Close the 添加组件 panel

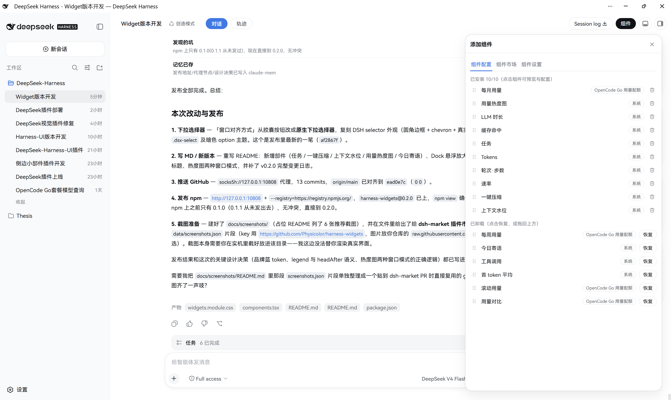[652, 45]
